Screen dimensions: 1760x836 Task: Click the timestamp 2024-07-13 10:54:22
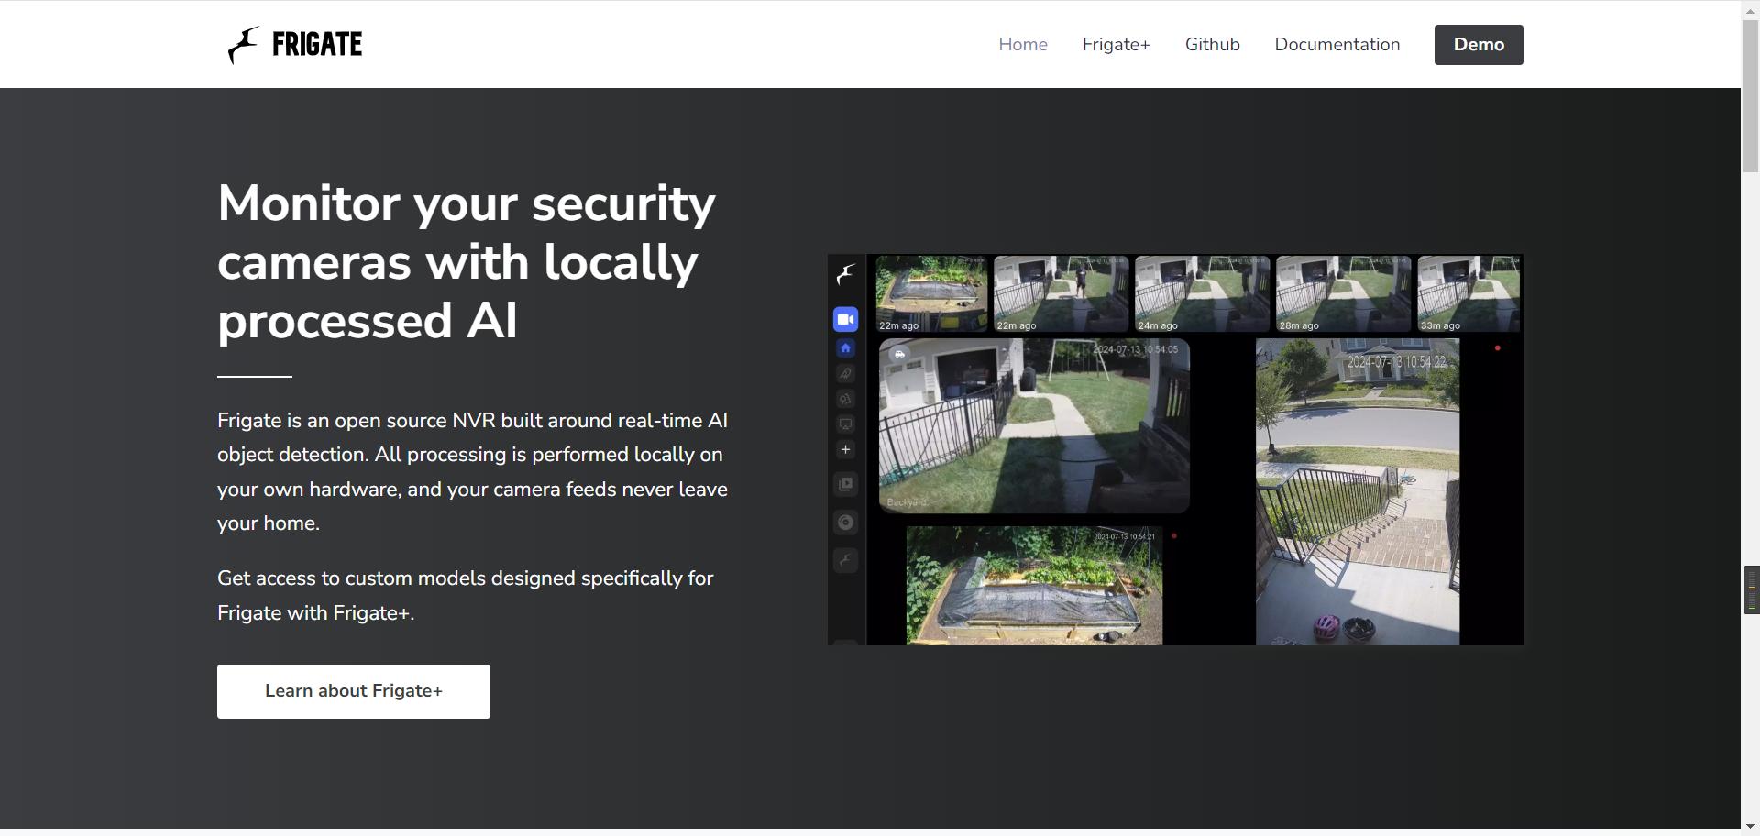(1396, 362)
